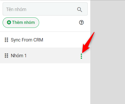Open the help question mark icon

pyautogui.click(x=81, y=22)
